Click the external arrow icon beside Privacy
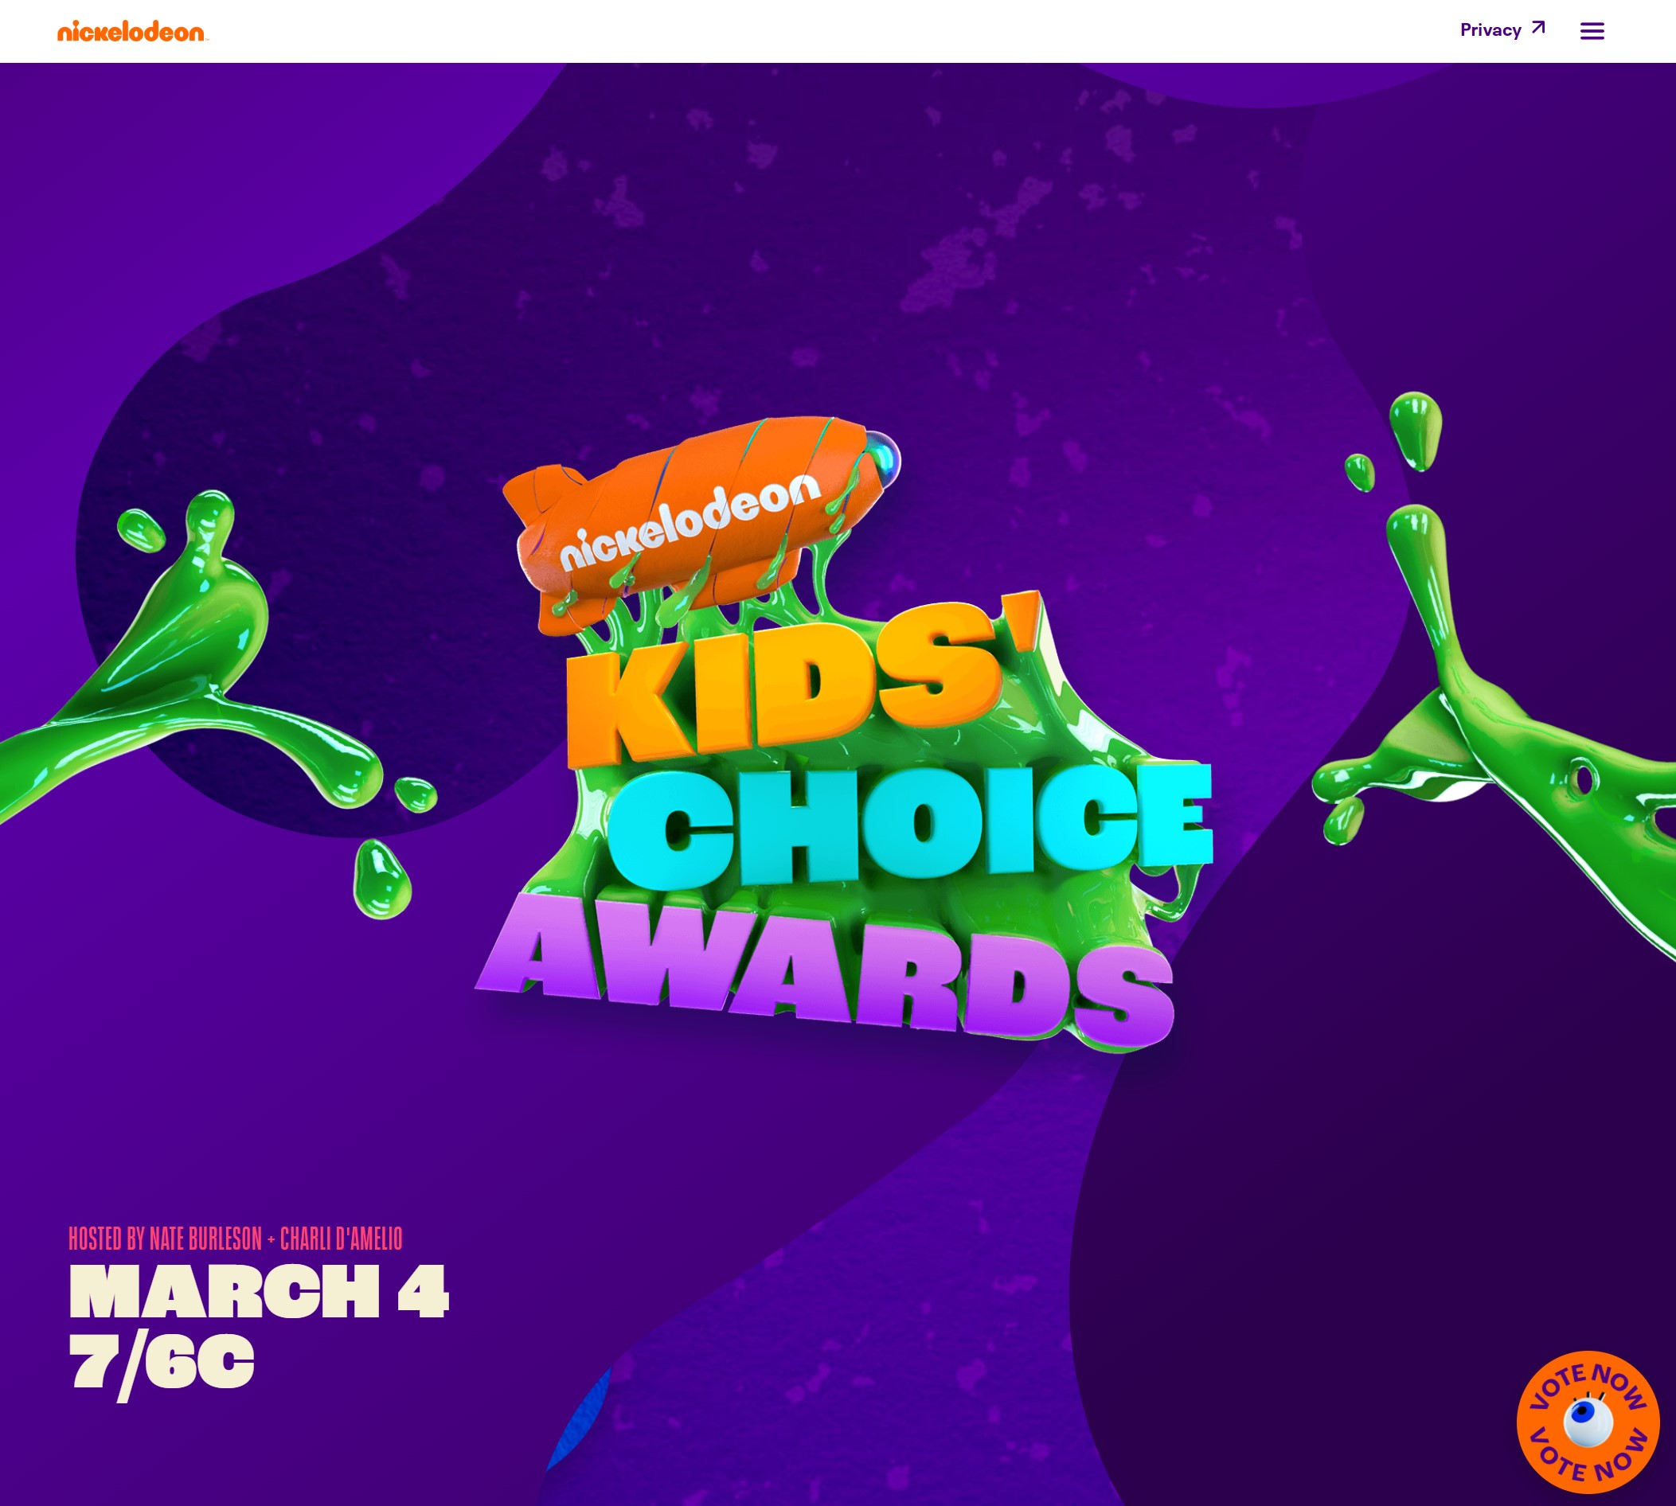This screenshot has height=1506, width=1676. click(1537, 28)
